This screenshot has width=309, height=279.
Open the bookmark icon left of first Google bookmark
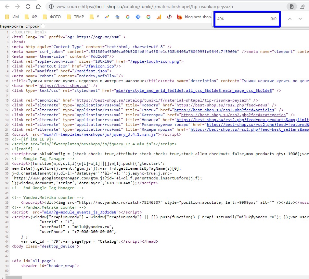[x=117, y=17]
